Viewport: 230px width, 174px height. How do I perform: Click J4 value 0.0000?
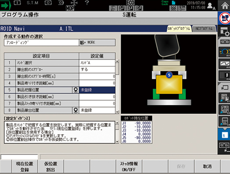click(x=144, y=134)
